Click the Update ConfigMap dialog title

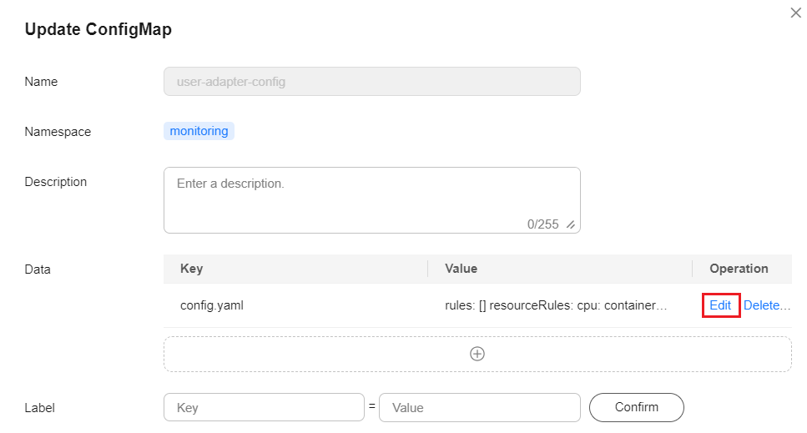(x=98, y=29)
